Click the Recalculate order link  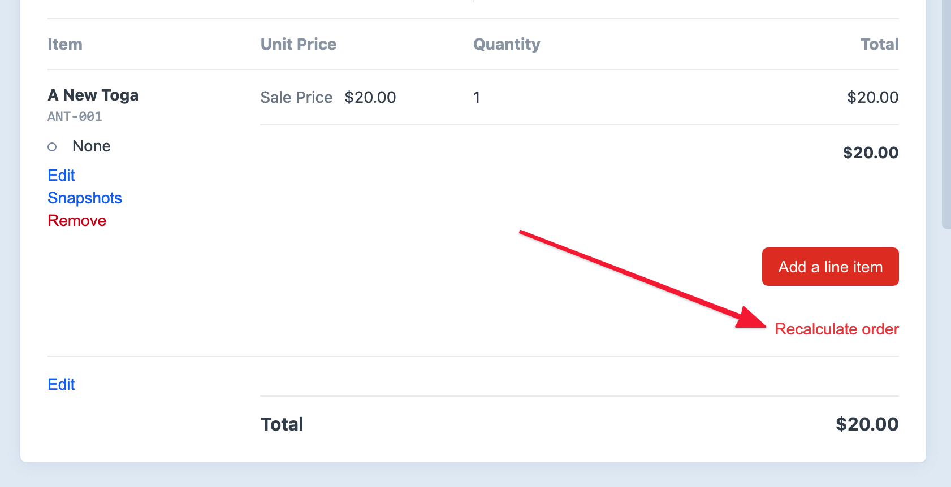(x=836, y=329)
